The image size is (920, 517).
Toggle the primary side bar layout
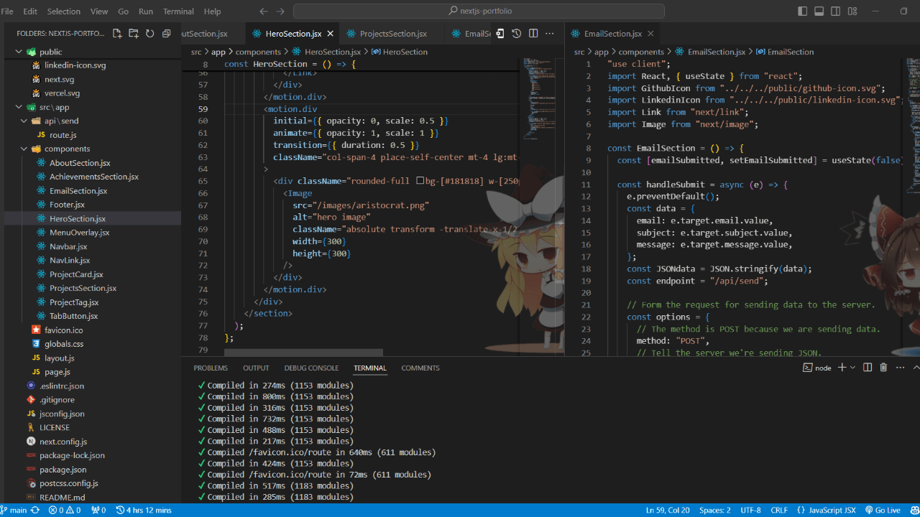coord(803,11)
